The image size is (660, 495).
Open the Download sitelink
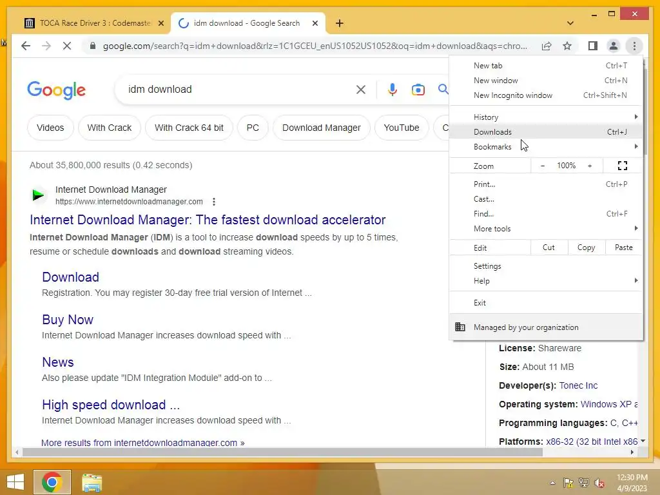(71, 277)
